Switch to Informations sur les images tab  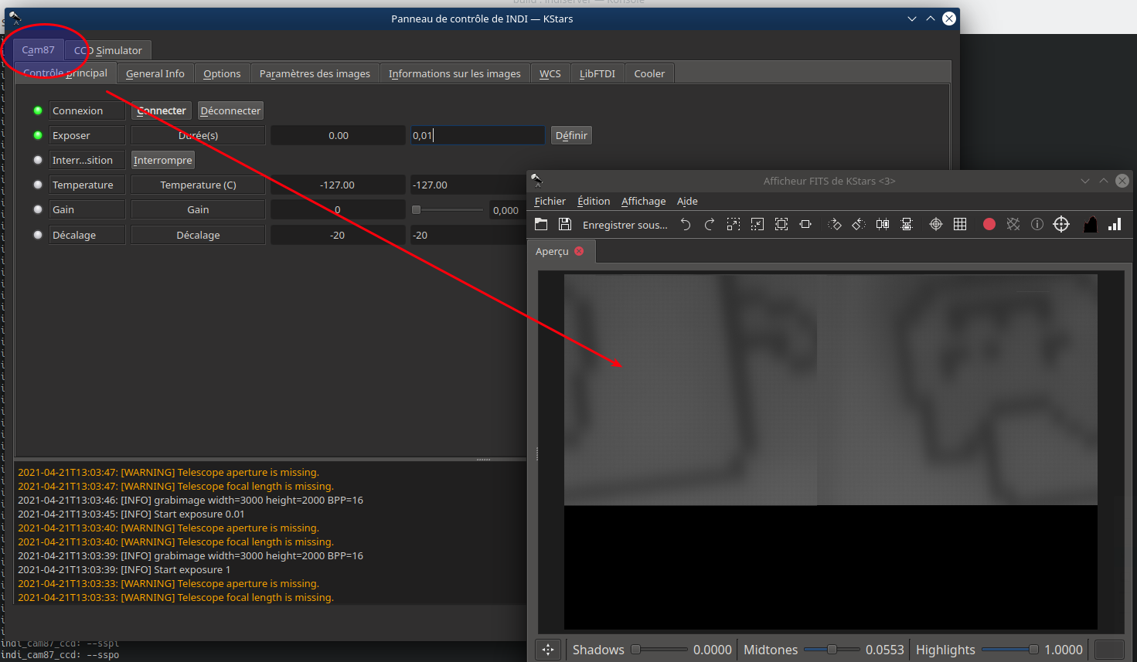[454, 73]
